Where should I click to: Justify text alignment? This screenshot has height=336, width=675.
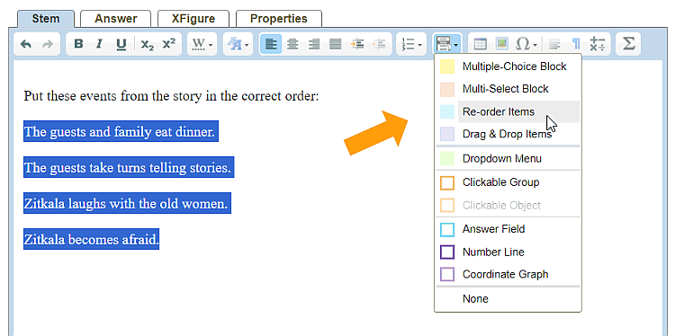[x=336, y=44]
